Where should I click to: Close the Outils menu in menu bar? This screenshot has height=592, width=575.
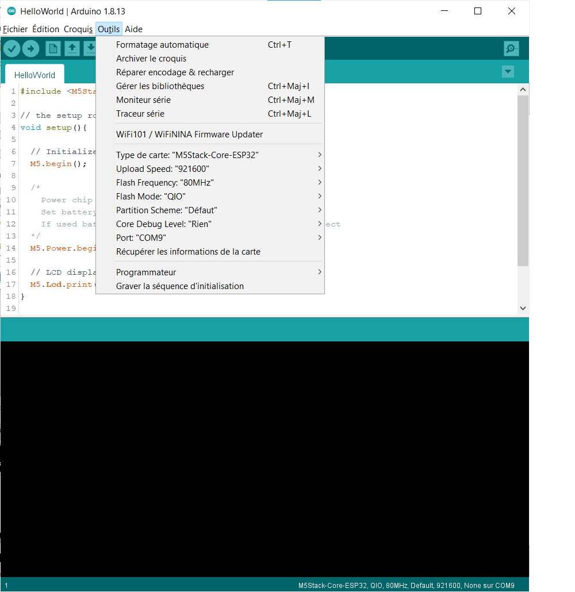(x=109, y=29)
